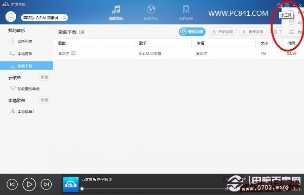Click 百度音乐 听到极致 now-playing text

(x=97, y=179)
